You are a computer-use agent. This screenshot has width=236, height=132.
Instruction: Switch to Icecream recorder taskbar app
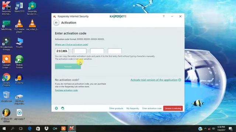point(63,129)
